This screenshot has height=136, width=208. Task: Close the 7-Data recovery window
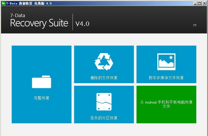204,3
